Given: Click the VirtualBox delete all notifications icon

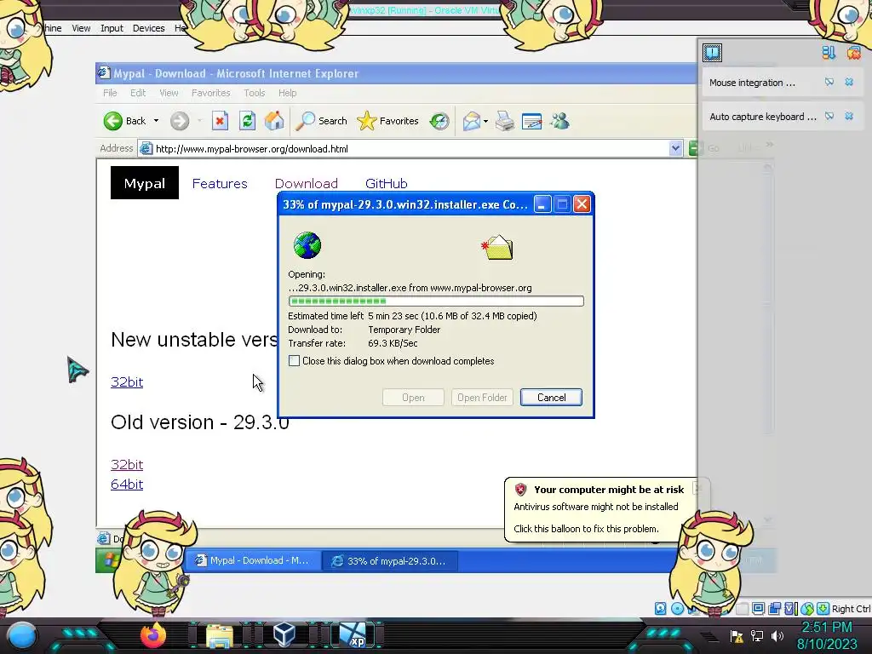Looking at the screenshot, I should coord(853,53).
